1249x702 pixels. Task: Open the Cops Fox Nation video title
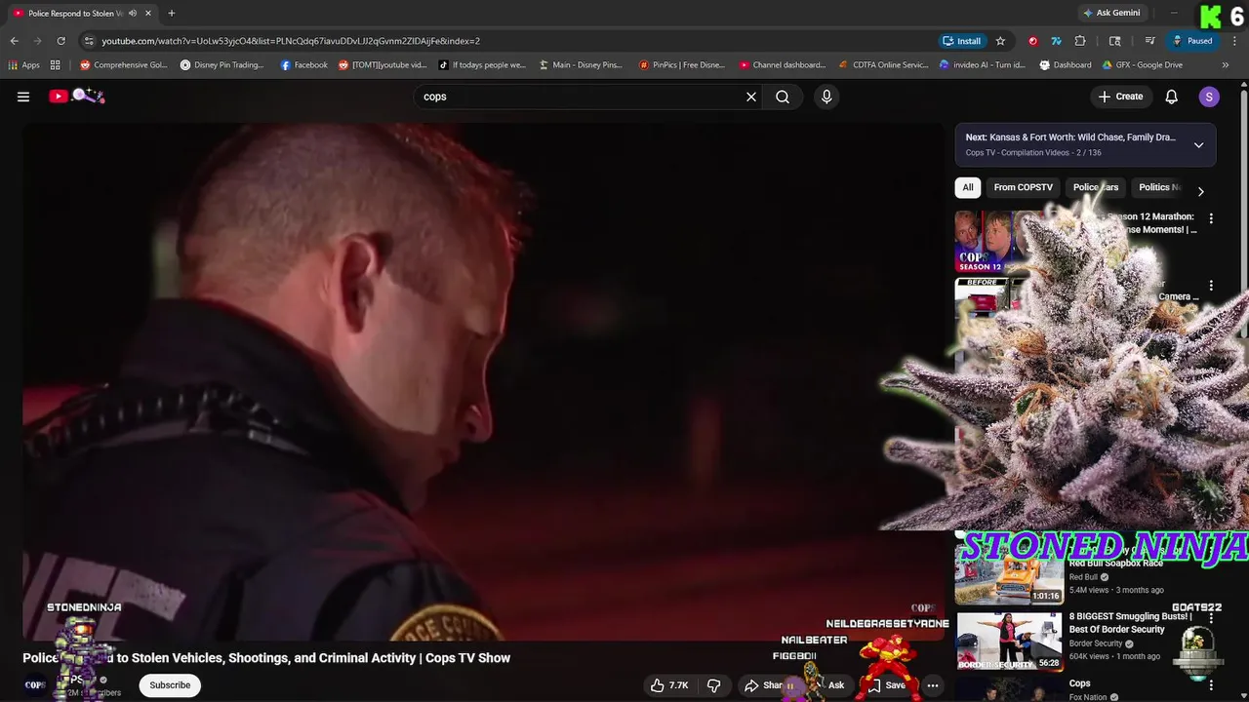pyautogui.click(x=1079, y=683)
